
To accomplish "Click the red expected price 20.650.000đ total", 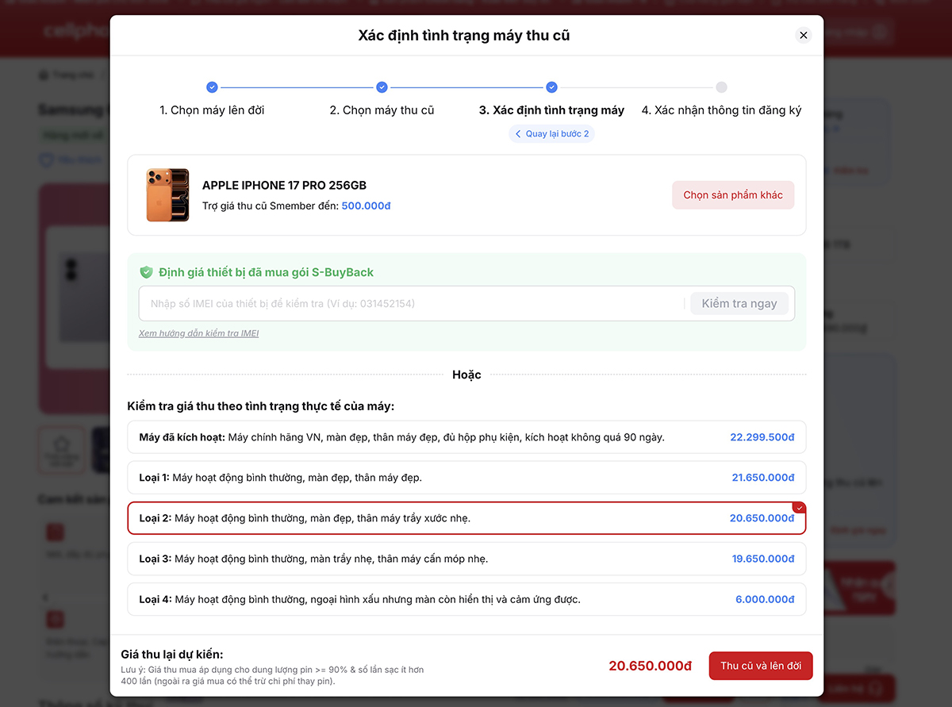I will pos(651,666).
